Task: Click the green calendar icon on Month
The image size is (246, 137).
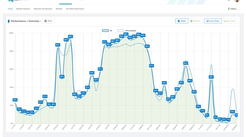Action: coord(191,21)
